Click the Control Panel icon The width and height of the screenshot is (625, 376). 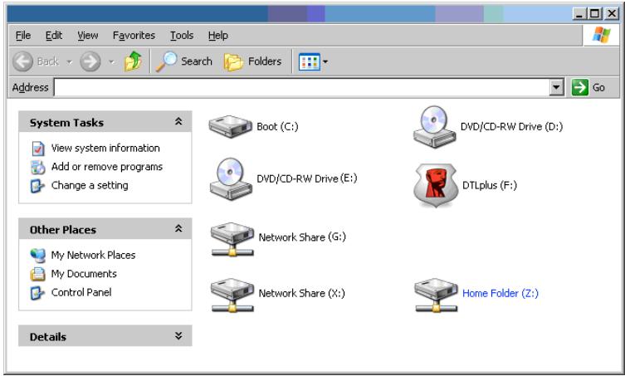(x=37, y=293)
